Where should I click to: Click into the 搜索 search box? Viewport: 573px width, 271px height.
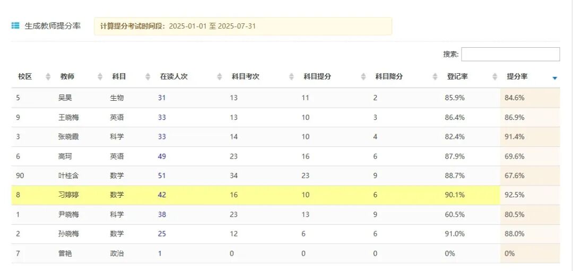click(x=510, y=54)
